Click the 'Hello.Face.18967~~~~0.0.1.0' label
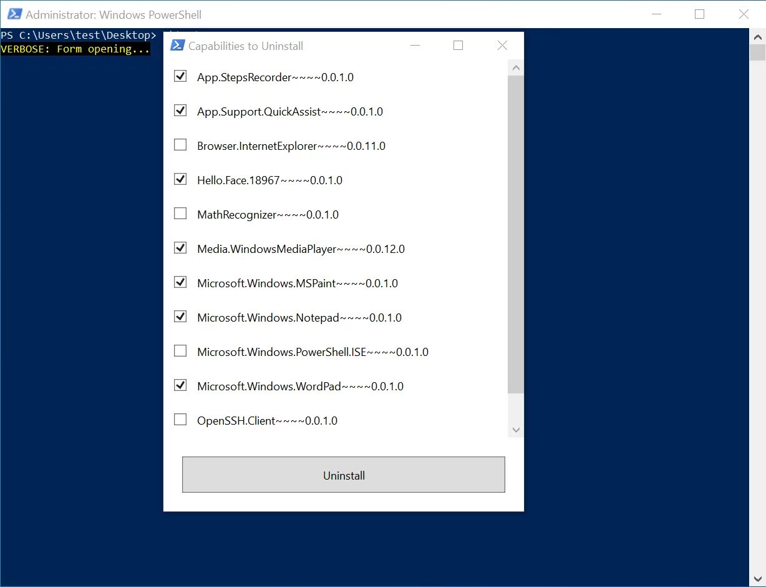 point(269,180)
